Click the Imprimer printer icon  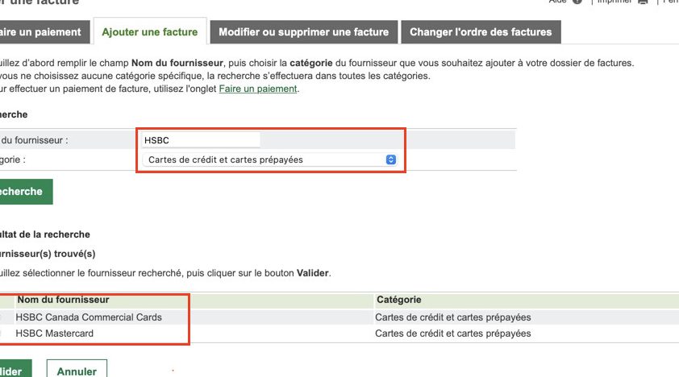tap(643, 2)
